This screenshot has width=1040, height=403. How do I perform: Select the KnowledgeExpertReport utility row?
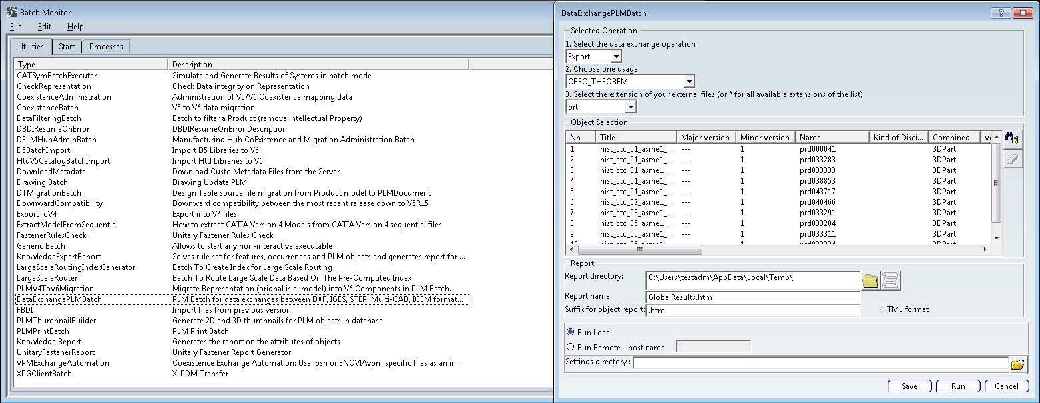tap(242, 257)
